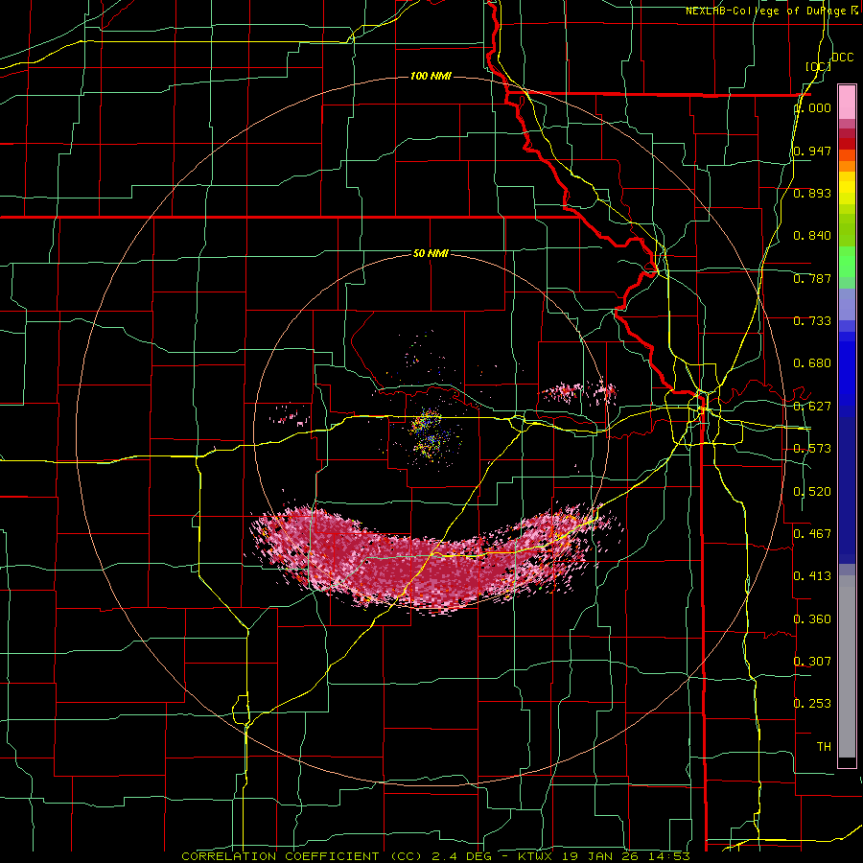Click the pink top segment of color bar
This screenshot has height=863, width=863.
point(847,102)
